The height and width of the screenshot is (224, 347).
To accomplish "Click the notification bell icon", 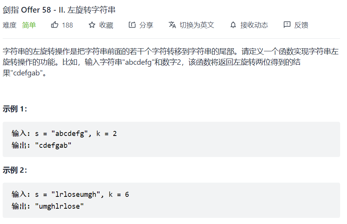I will tap(233, 25).
